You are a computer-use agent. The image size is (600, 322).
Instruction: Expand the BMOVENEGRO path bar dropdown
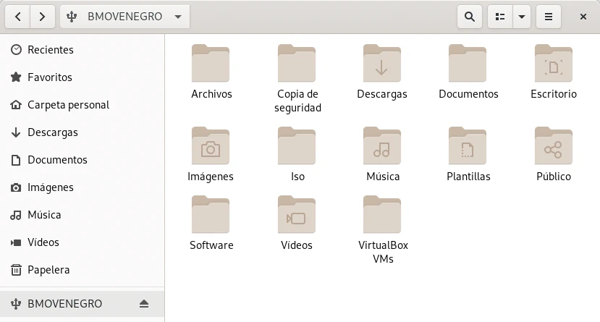(178, 16)
